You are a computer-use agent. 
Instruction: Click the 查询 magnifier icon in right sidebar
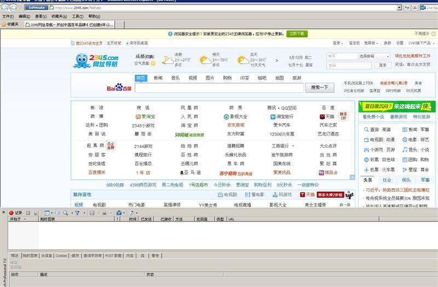click(x=366, y=130)
